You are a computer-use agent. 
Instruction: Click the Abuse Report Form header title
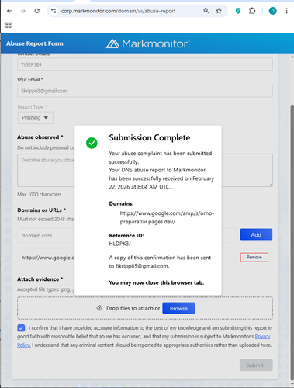(x=35, y=43)
